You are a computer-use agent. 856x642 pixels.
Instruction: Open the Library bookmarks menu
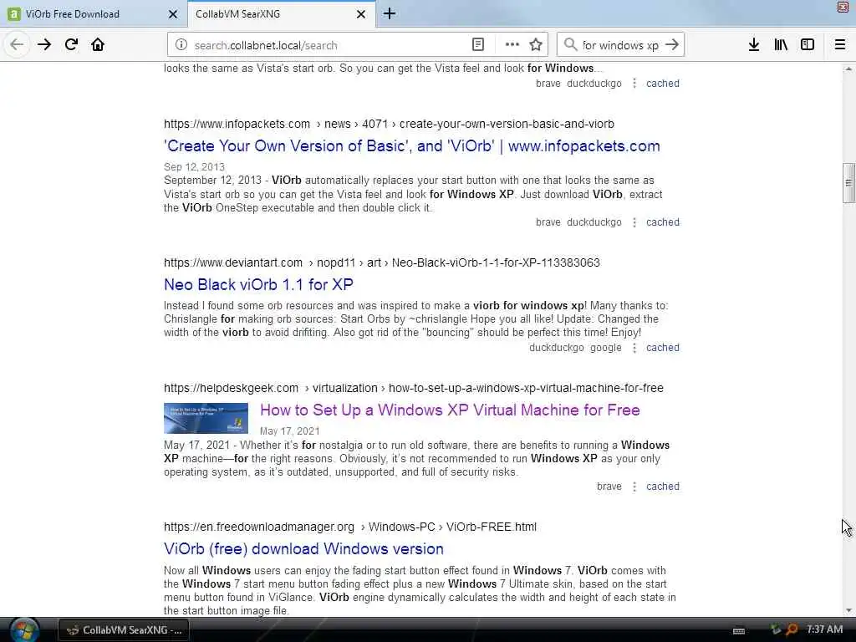[x=781, y=45]
